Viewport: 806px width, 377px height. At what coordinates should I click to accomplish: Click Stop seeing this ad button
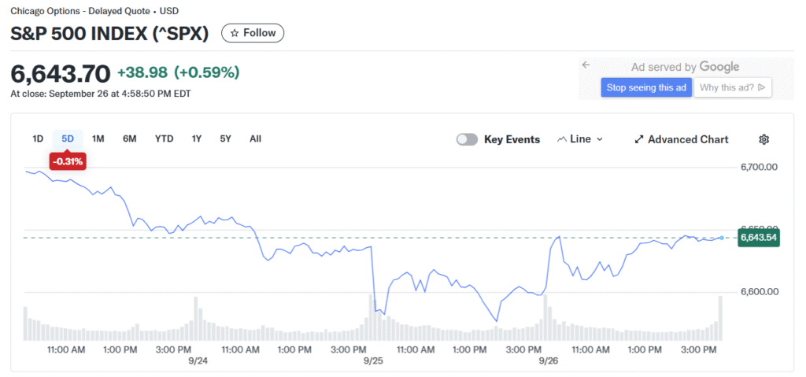tap(646, 87)
